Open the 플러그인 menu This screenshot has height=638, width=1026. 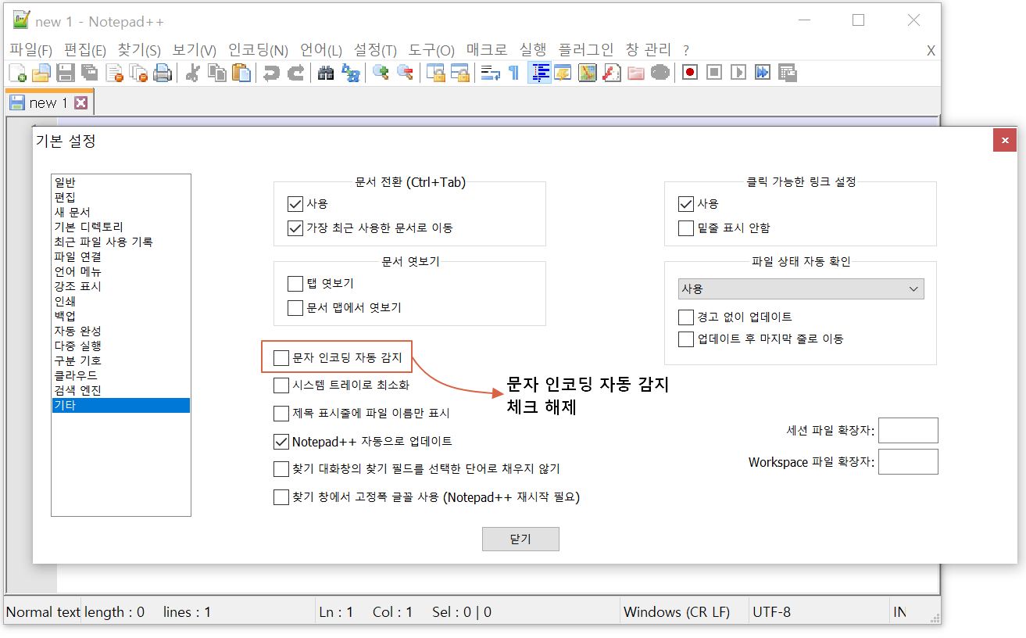pyautogui.click(x=586, y=50)
